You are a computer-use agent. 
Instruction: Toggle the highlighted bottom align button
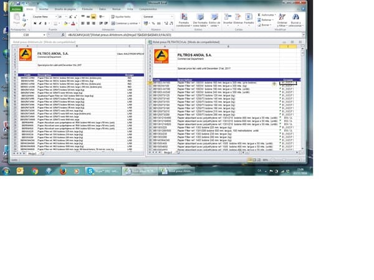coord(93,16)
